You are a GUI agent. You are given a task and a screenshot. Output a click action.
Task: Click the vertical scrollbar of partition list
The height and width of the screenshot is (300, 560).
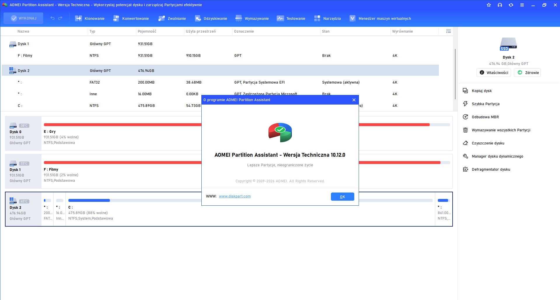point(455,74)
